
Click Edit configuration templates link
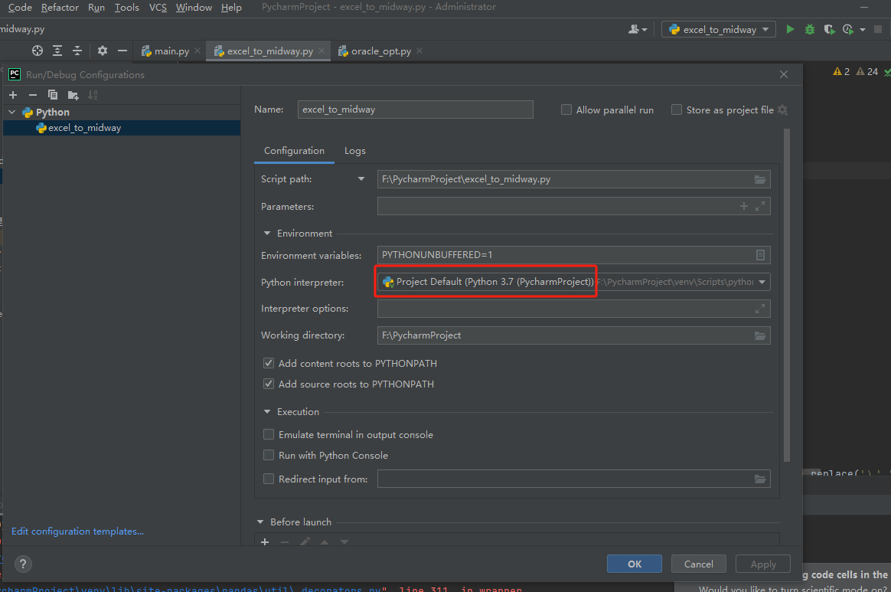77,531
